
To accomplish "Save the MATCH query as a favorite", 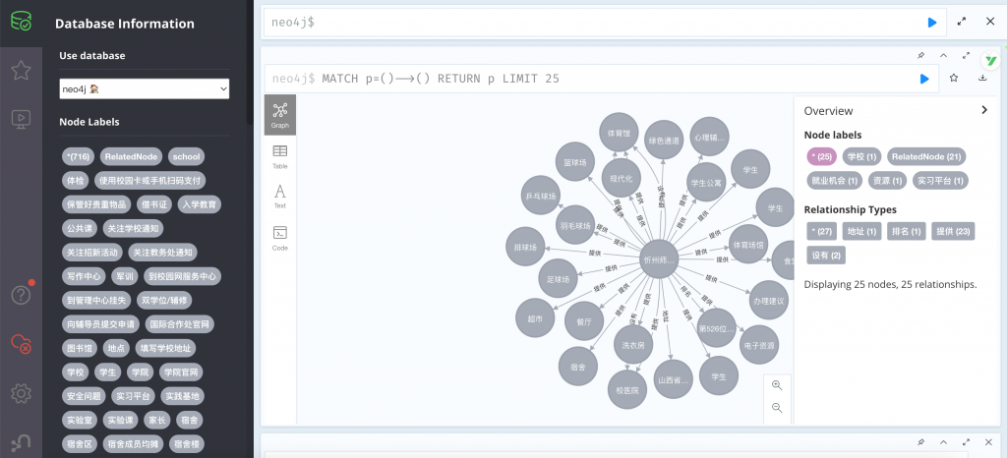I will coord(953,79).
